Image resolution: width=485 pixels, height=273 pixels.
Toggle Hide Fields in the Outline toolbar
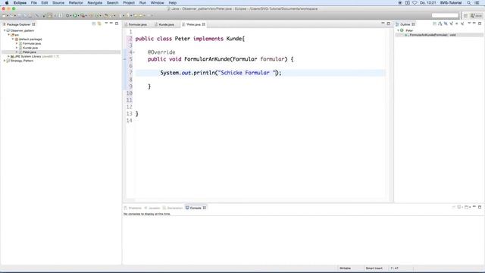click(x=446, y=24)
